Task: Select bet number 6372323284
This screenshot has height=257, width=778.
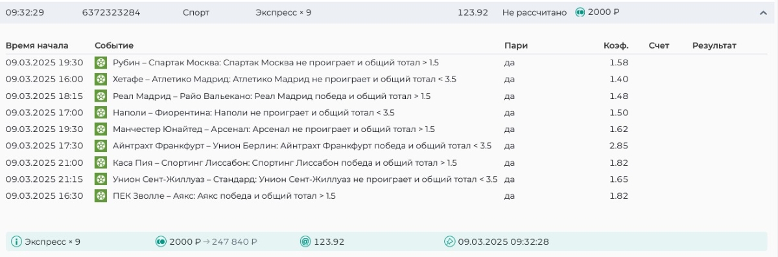Action: 111,12
